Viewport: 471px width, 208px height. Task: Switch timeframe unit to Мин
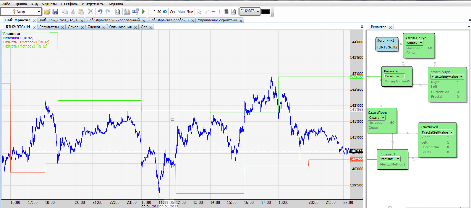181,12
